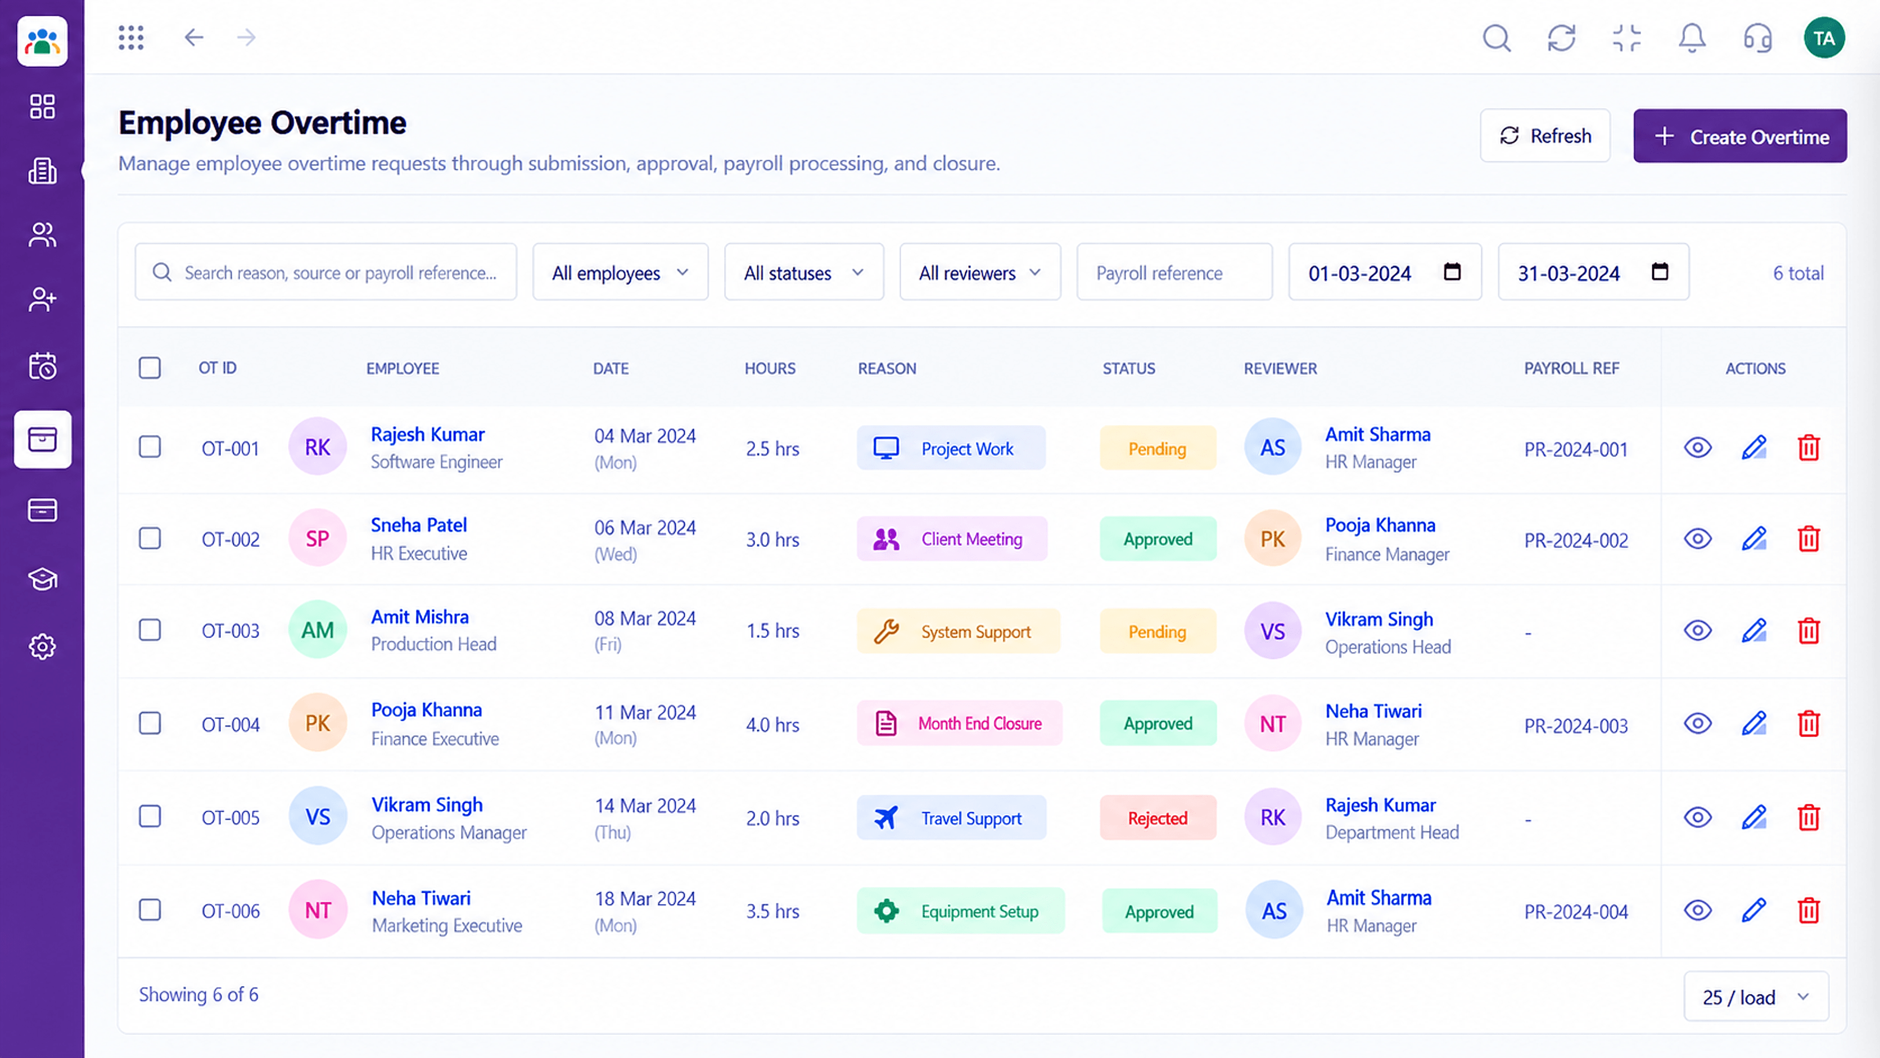Check the OT-005 row checkbox
This screenshot has height=1058, width=1880.
click(x=150, y=816)
